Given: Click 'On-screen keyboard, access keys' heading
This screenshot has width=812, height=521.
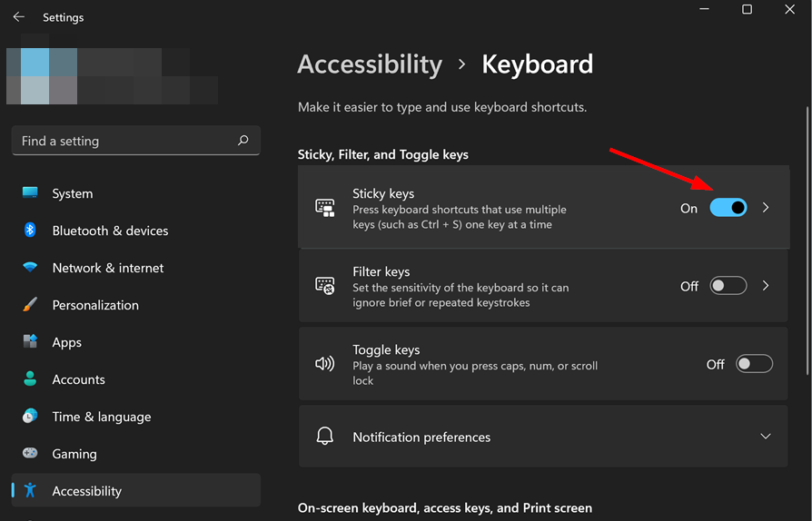Looking at the screenshot, I should click(444, 508).
